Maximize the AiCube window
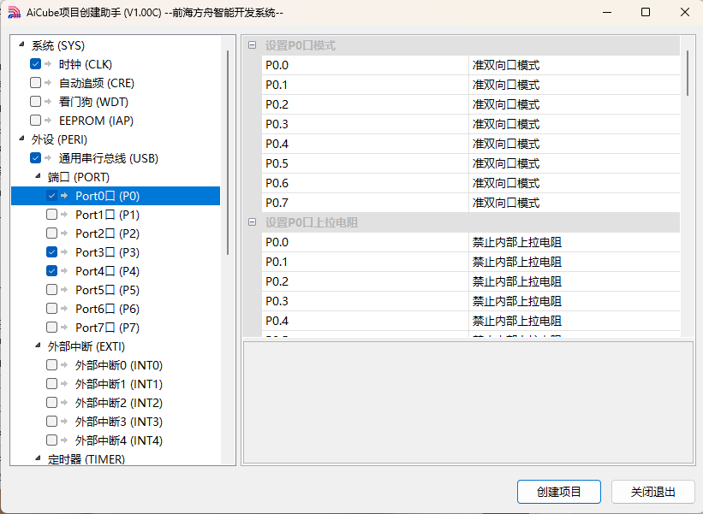Viewport: 703px width, 514px height. pyautogui.click(x=646, y=12)
